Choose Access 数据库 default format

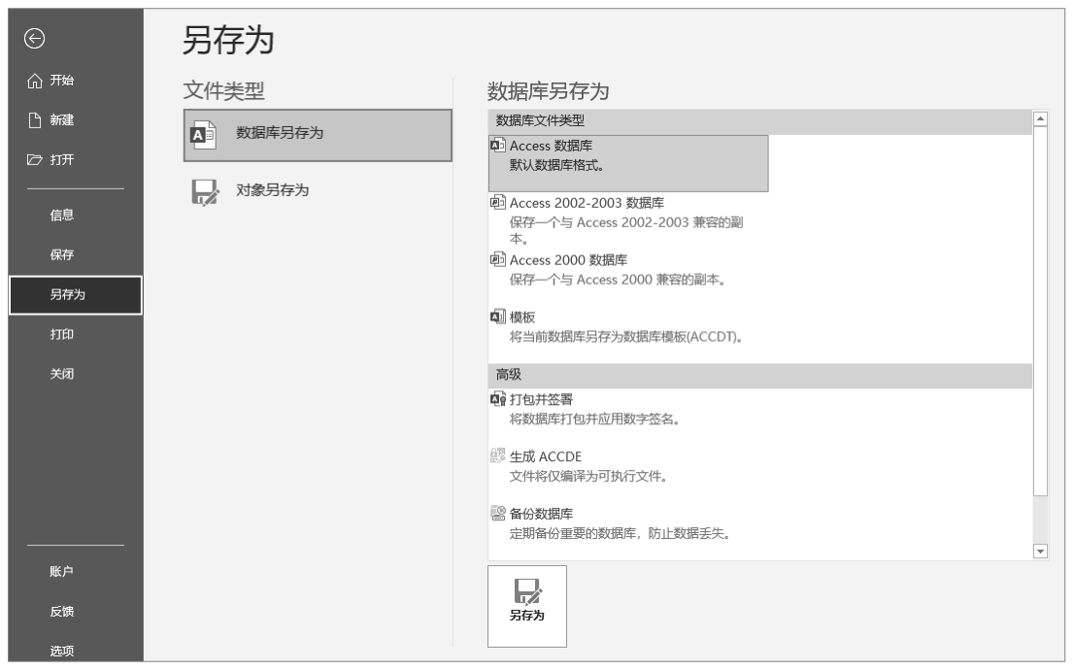point(628,163)
